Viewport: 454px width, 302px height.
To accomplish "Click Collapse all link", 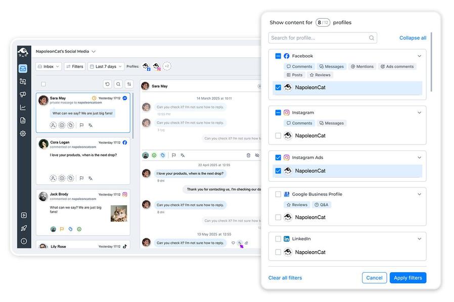I will tap(413, 38).
